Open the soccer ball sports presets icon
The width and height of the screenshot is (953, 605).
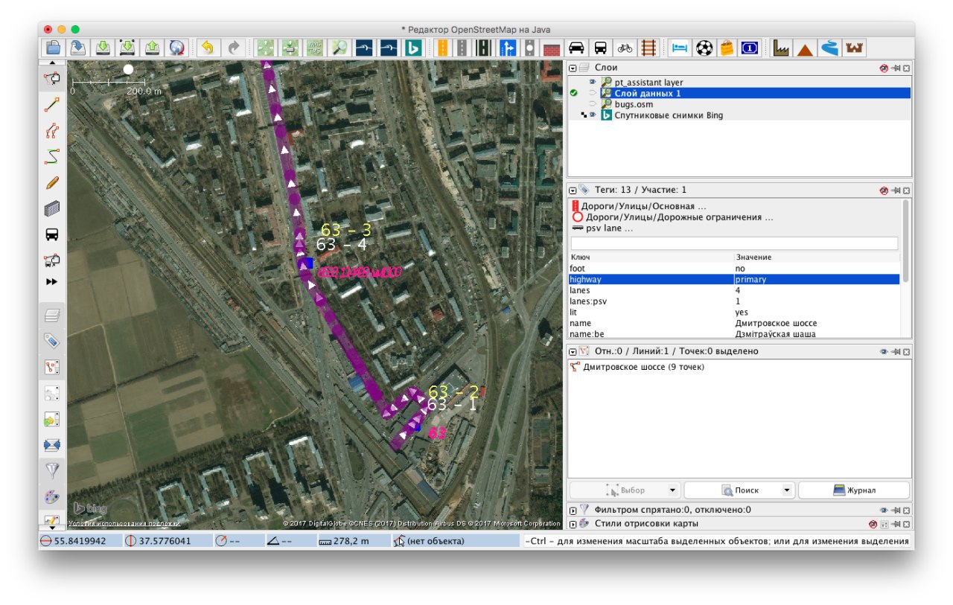coord(704,48)
